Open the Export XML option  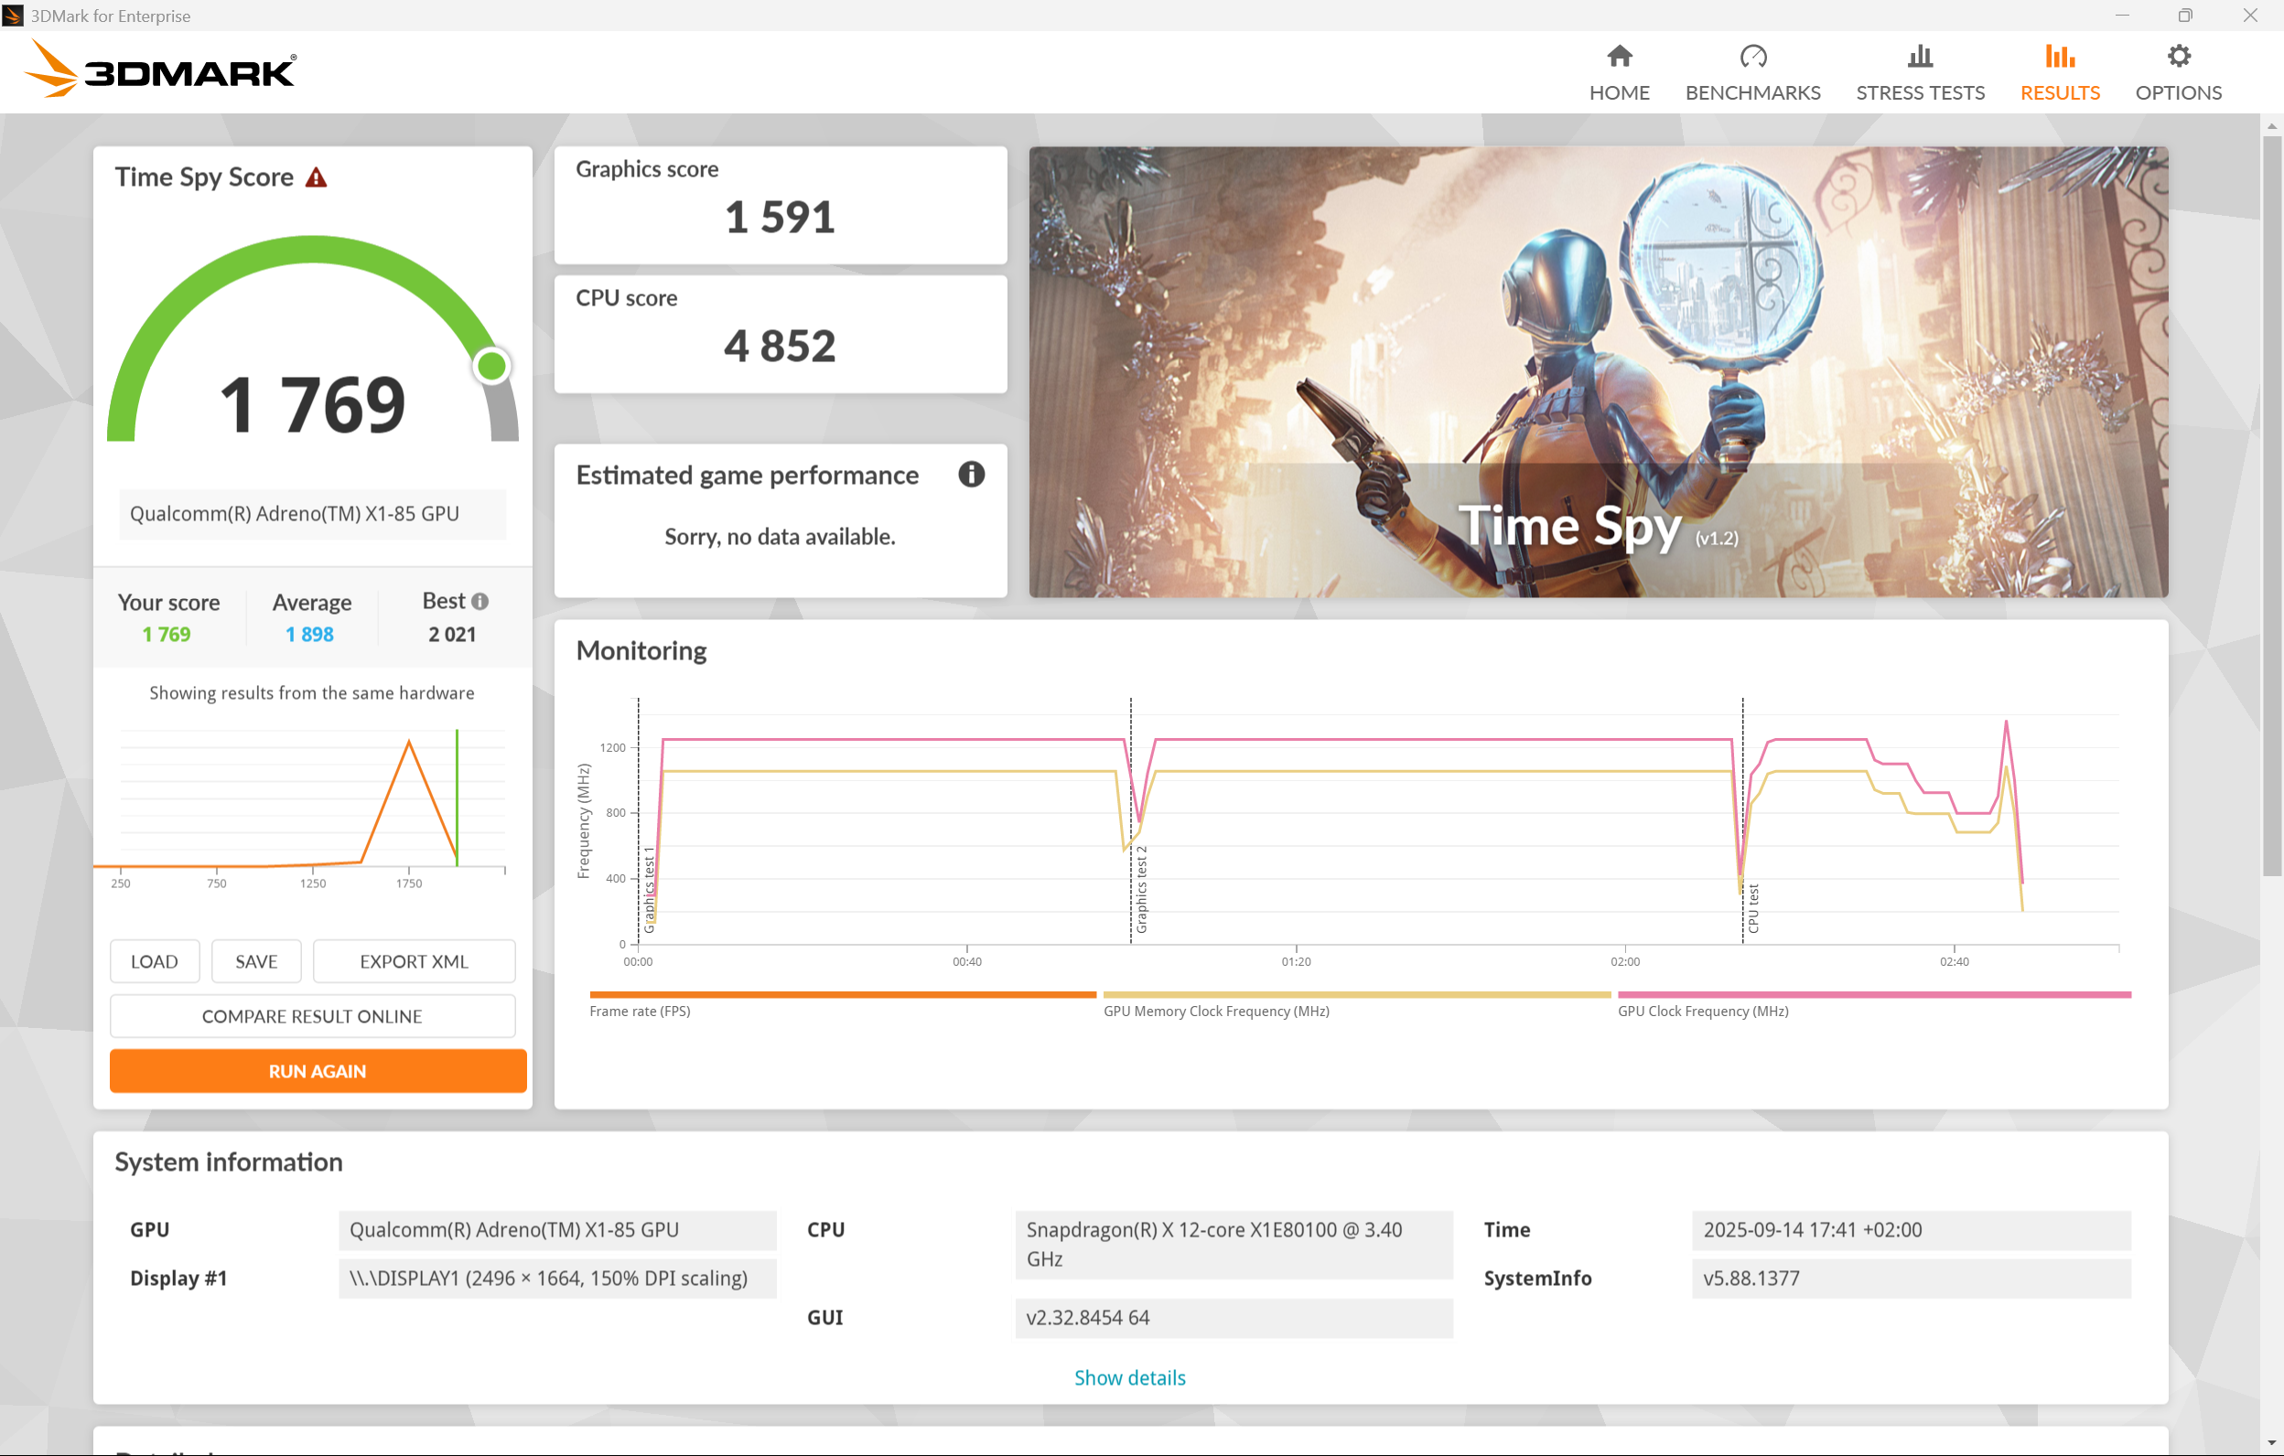414,961
